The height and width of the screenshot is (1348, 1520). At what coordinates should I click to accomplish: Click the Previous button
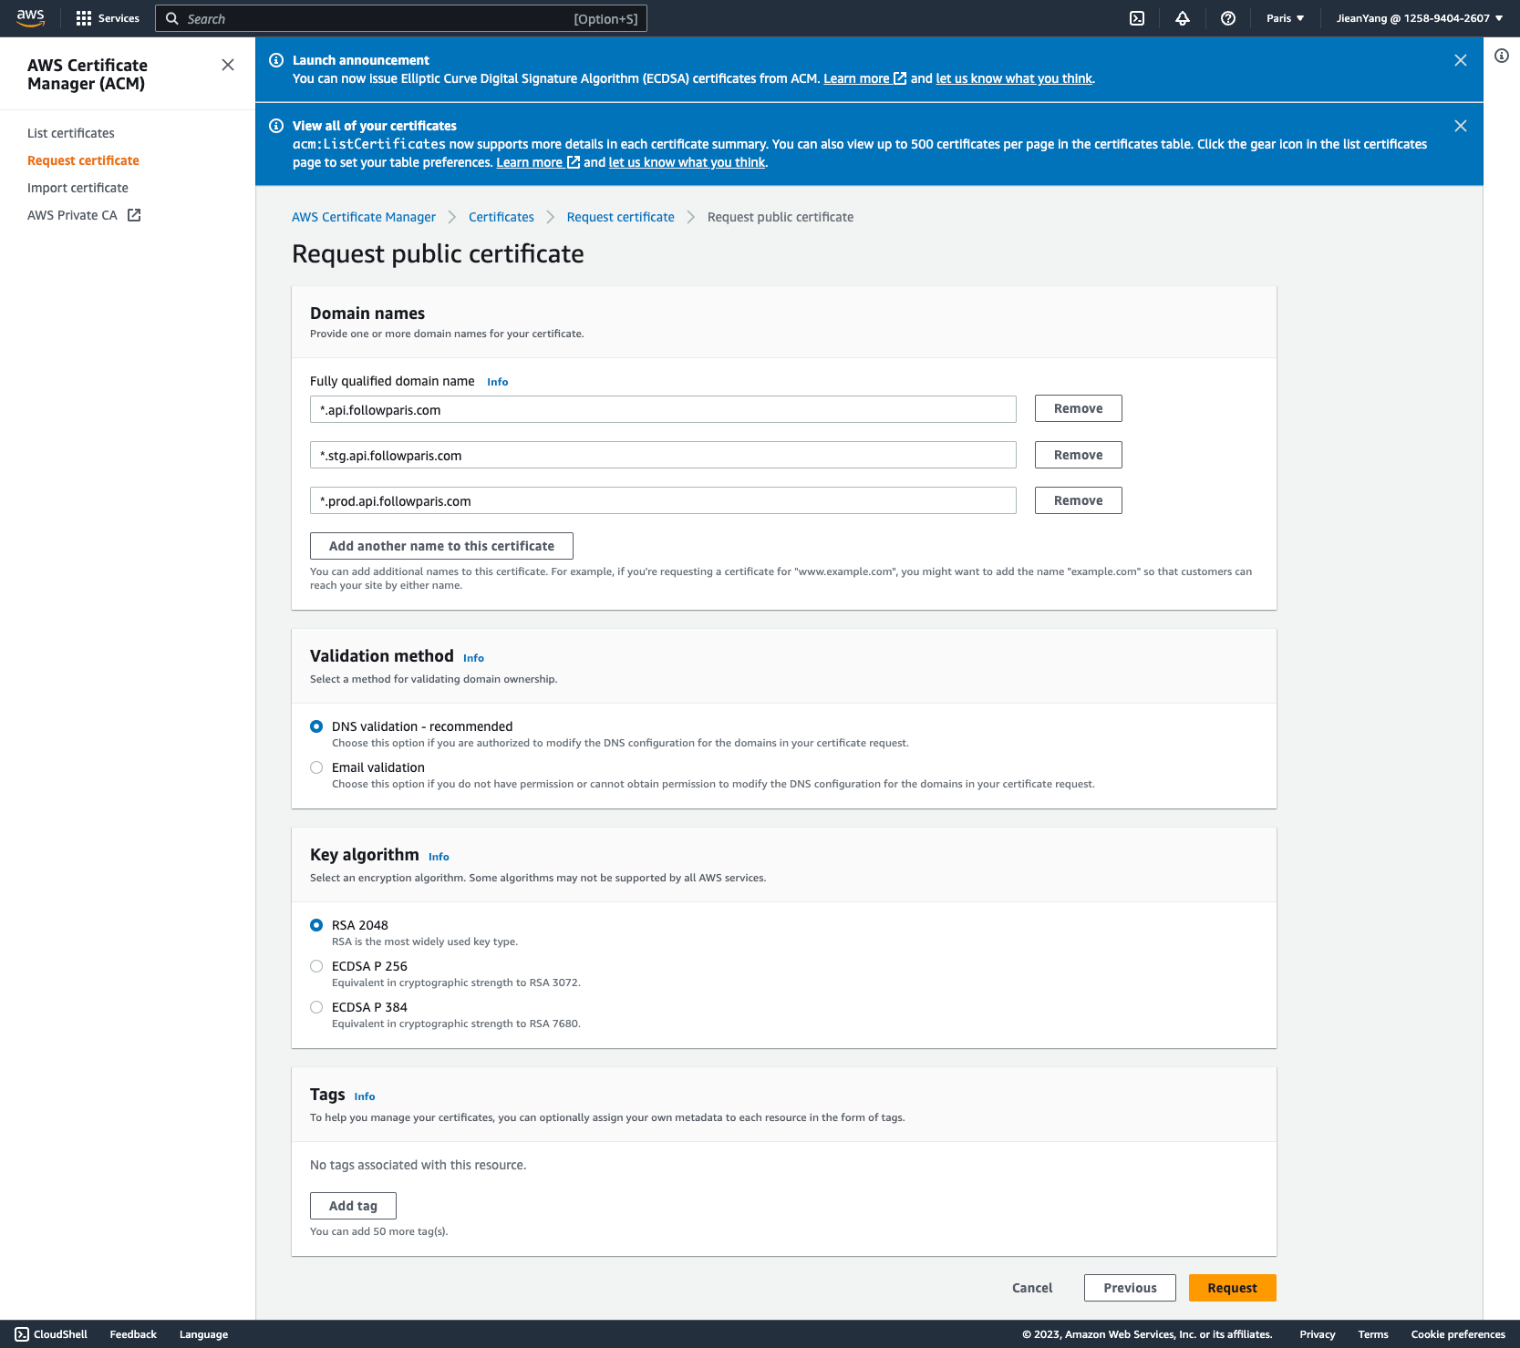point(1130,1288)
